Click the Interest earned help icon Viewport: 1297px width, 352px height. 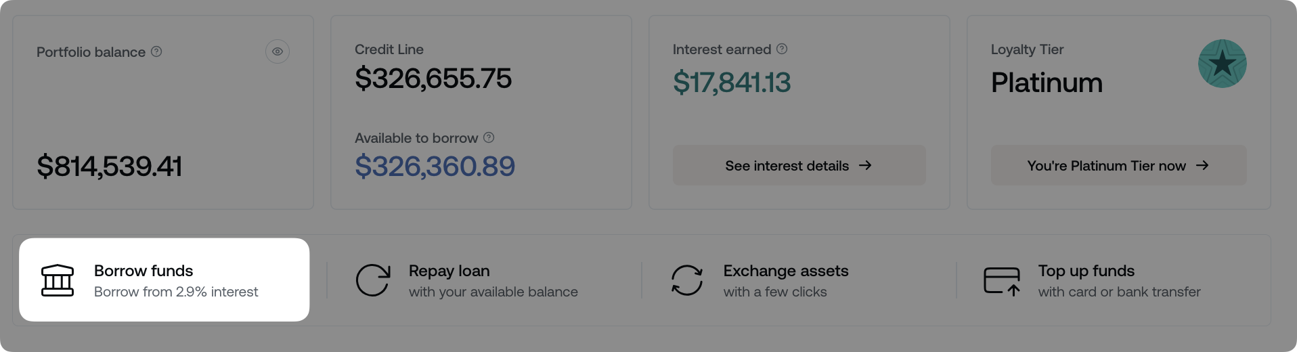tap(782, 49)
